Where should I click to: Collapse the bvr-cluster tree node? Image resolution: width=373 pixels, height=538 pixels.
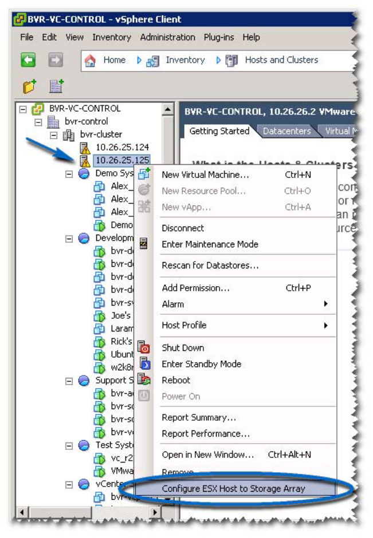(x=54, y=135)
